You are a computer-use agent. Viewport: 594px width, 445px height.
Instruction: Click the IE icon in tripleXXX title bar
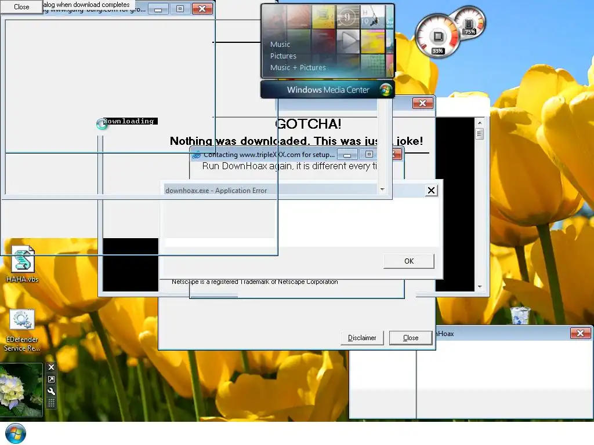pos(197,155)
